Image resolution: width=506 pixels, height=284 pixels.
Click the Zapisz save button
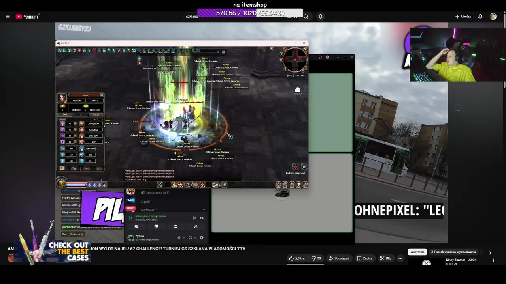pyautogui.click(x=364, y=258)
